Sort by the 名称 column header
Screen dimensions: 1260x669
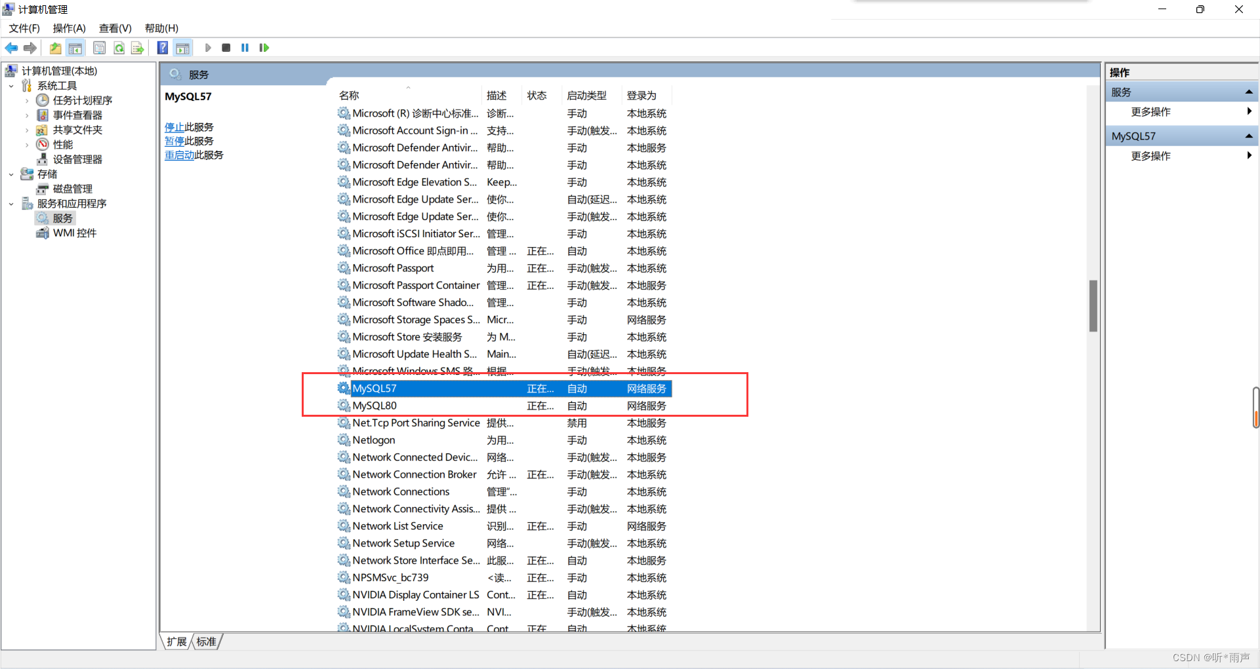click(408, 96)
